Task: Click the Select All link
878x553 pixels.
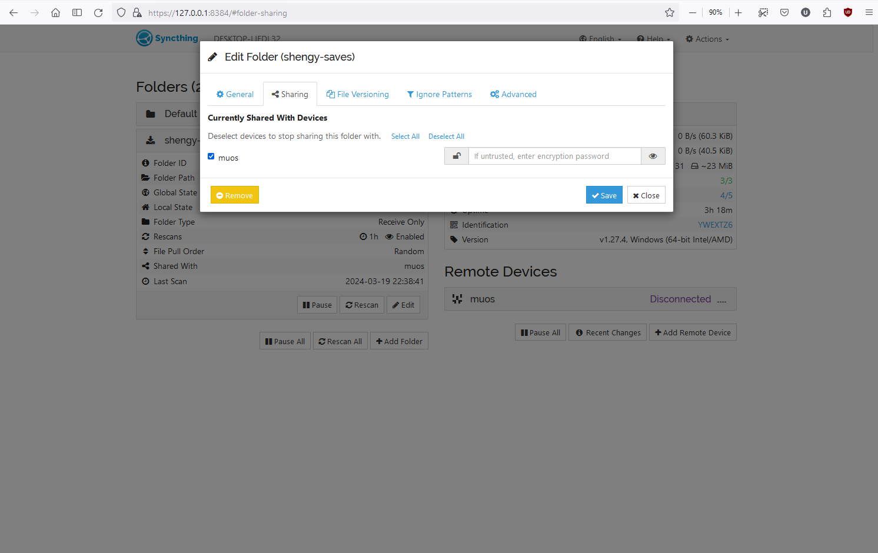Action: pyautogui.click(x=405, y=136)
